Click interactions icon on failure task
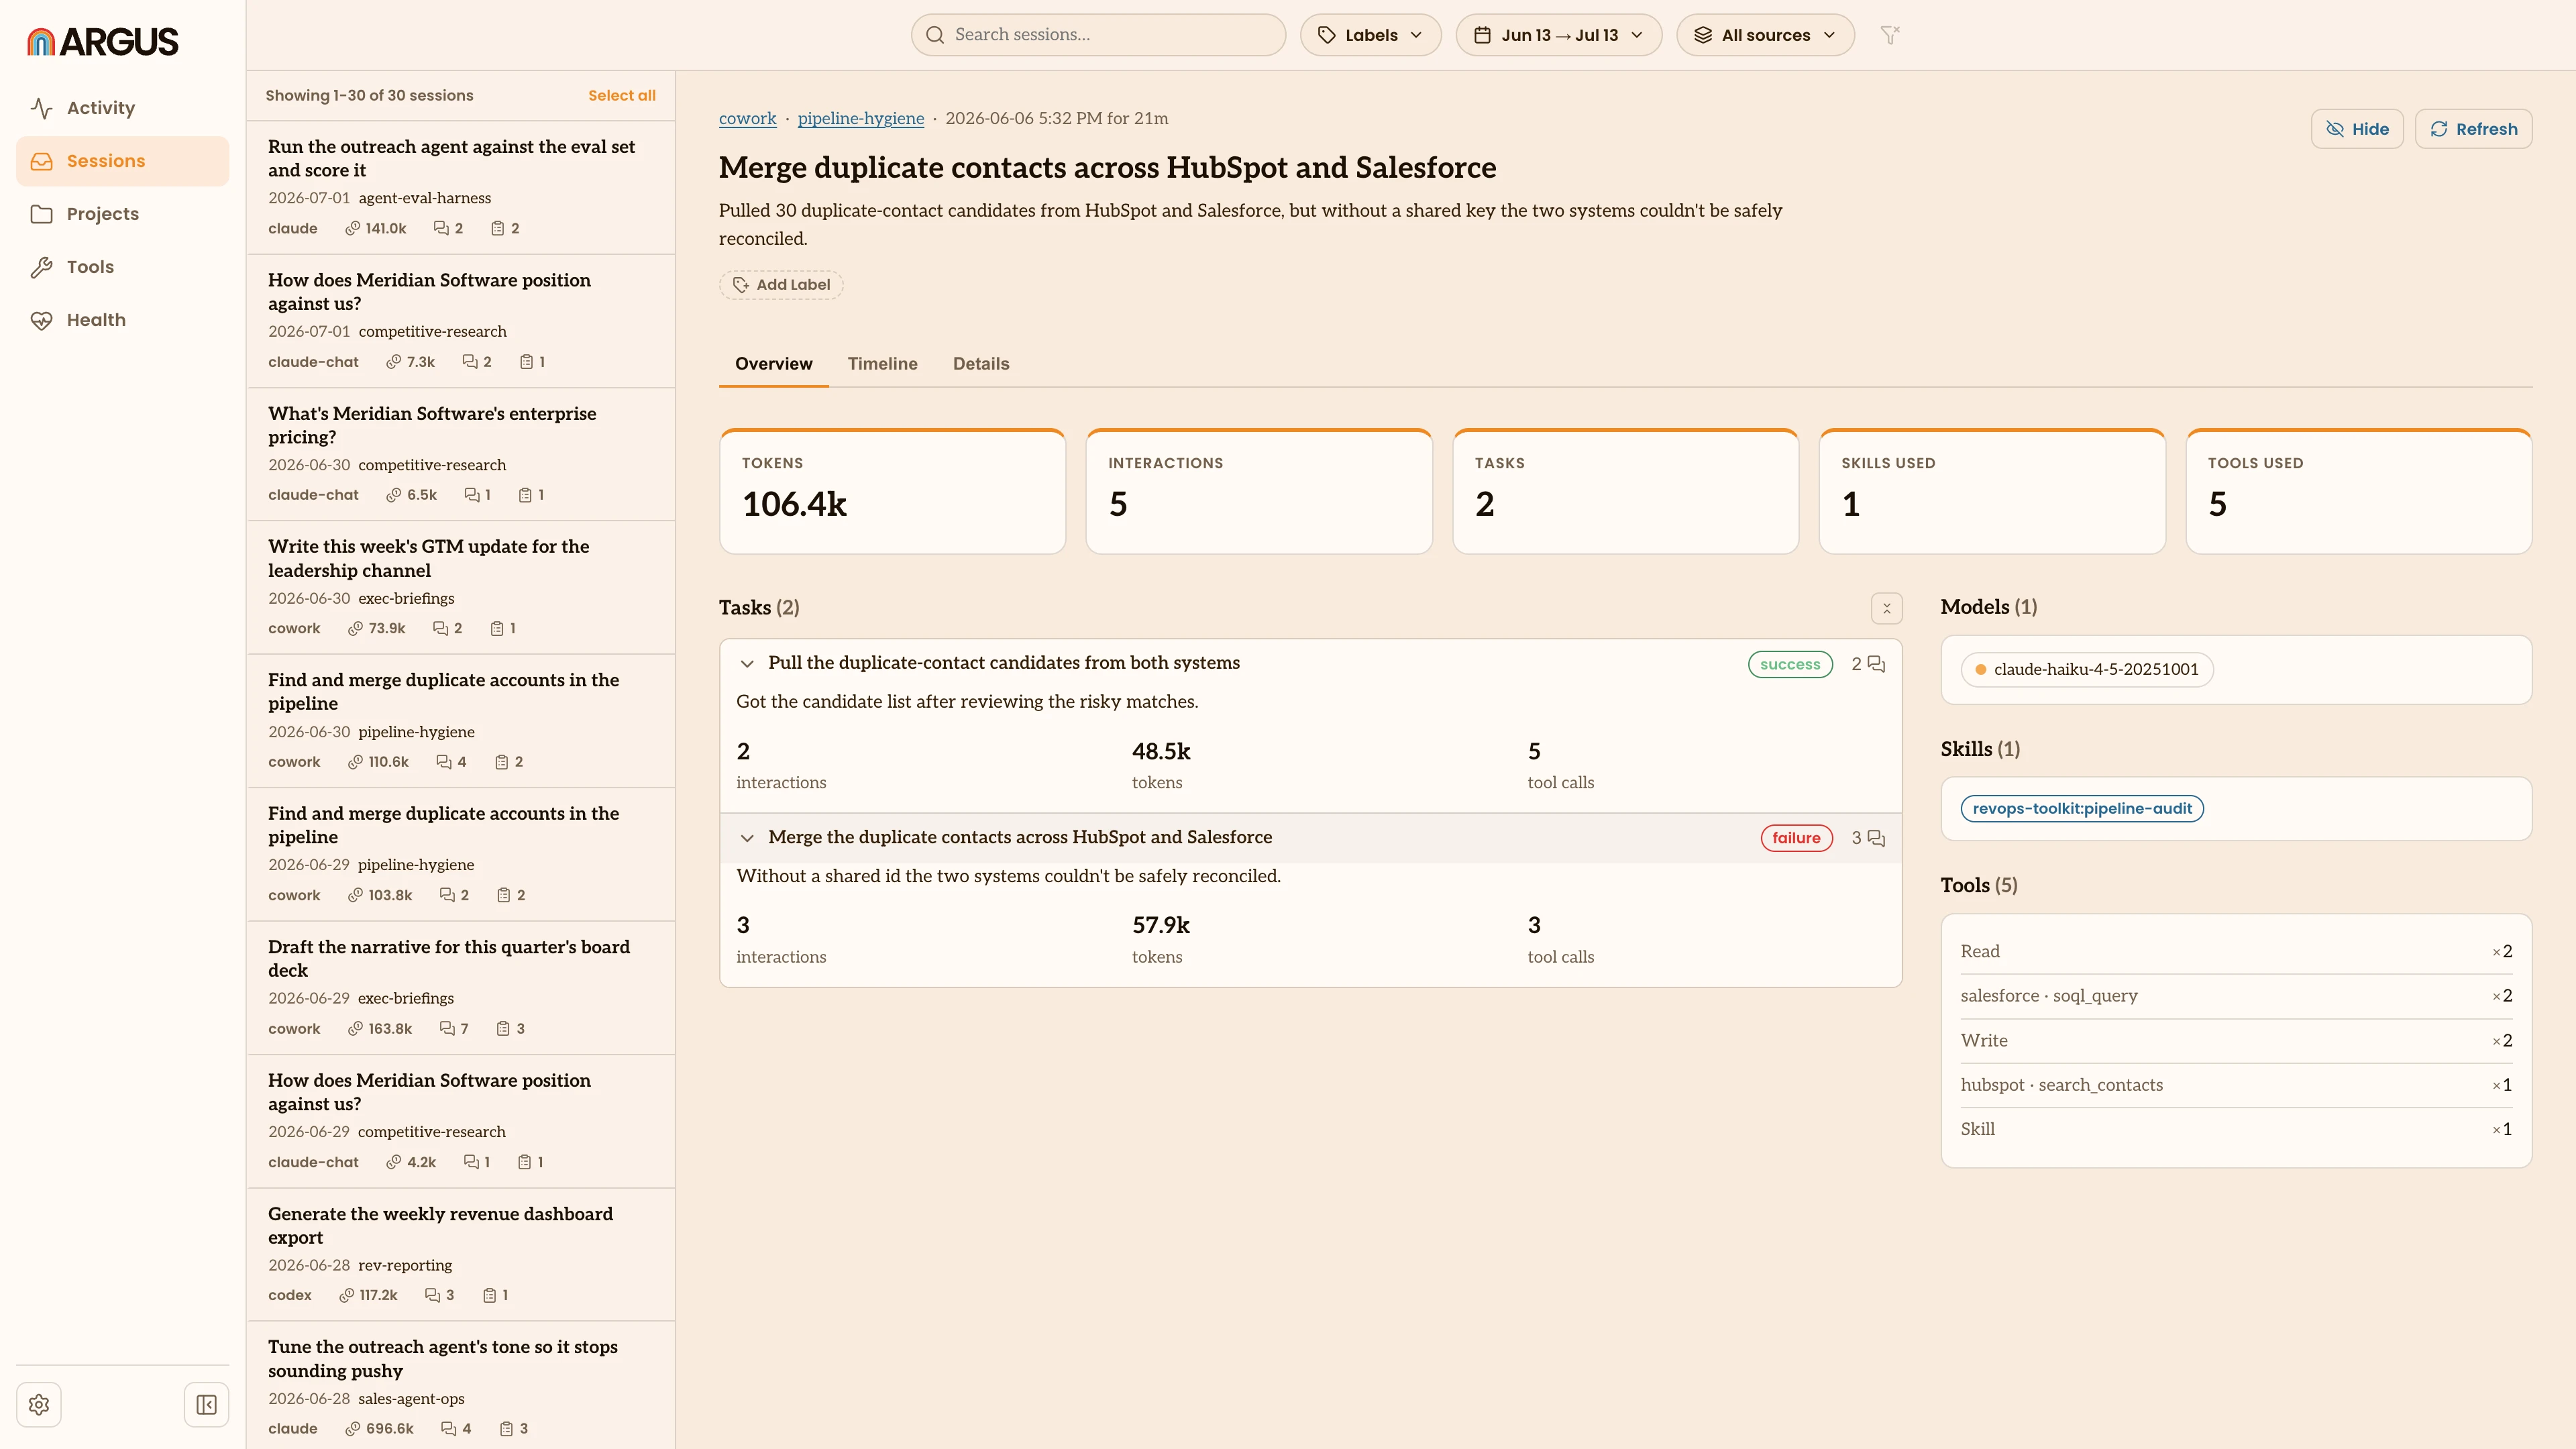Viewport: 2576px width, 1449px height. (1876, 838)
